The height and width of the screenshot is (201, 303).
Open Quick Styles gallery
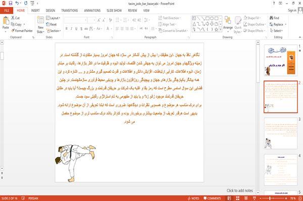coord(238,25)
